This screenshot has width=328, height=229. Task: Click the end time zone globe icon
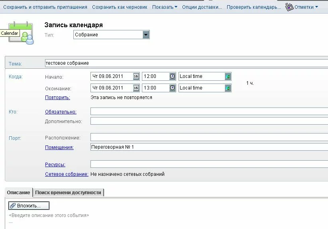pyautogui.click(x=228, y=88)
